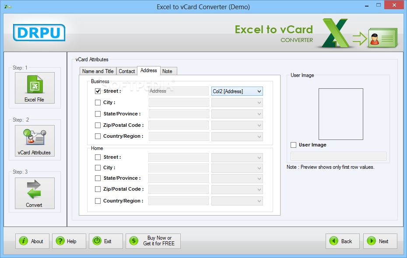Click the Help button label
407x258 pixels.
pos(72,241)
